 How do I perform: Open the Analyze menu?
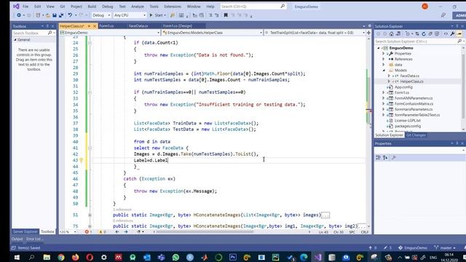click(138, 7)
